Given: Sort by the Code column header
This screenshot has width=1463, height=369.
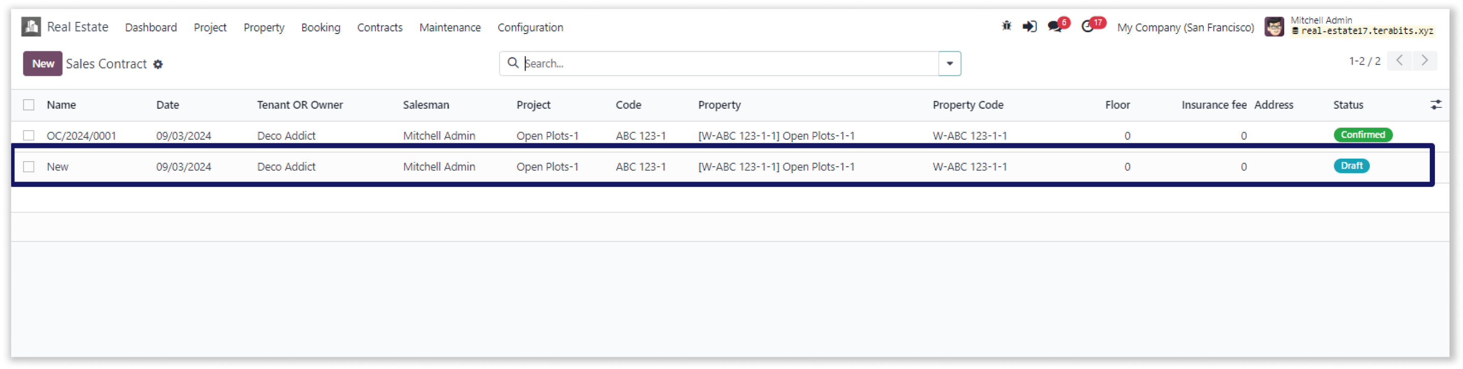Looking at the screenshot, I should coord(628,105).
